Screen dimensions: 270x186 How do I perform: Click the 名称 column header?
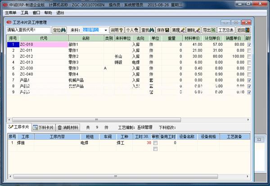pos(86,38)
